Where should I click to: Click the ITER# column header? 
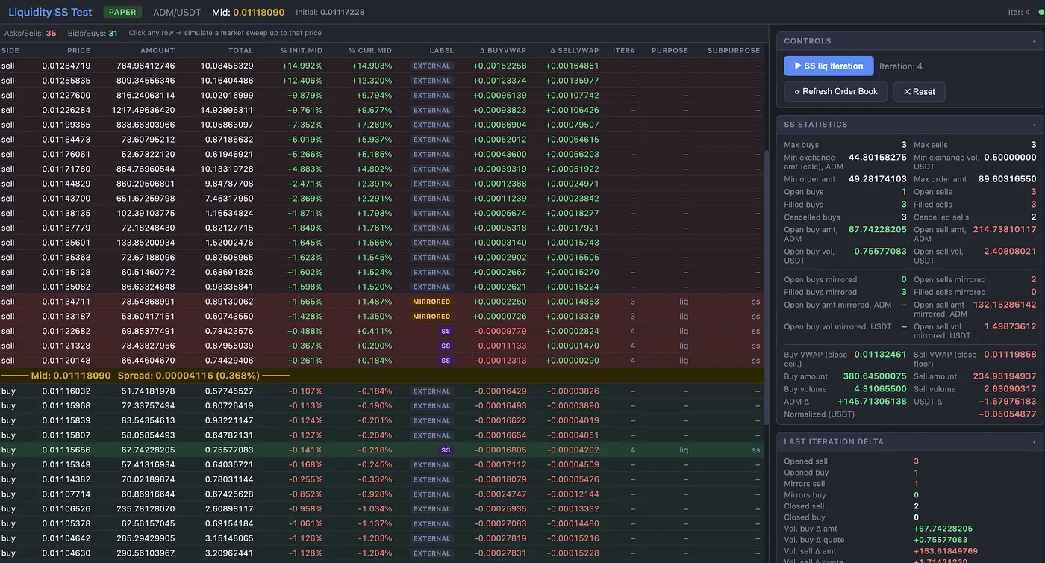pos(624,50)
